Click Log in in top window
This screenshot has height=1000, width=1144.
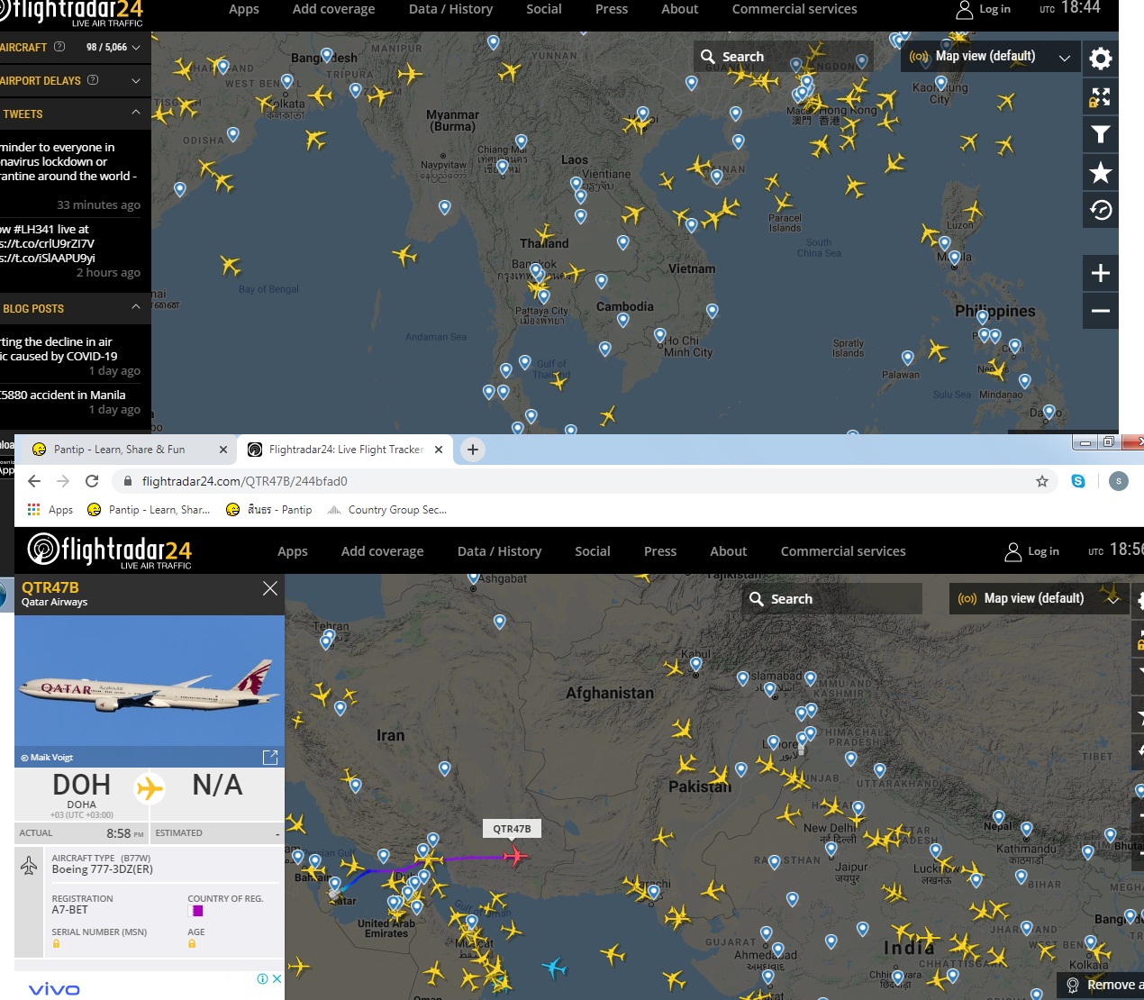pyautogui.click(x=984, y=9)
